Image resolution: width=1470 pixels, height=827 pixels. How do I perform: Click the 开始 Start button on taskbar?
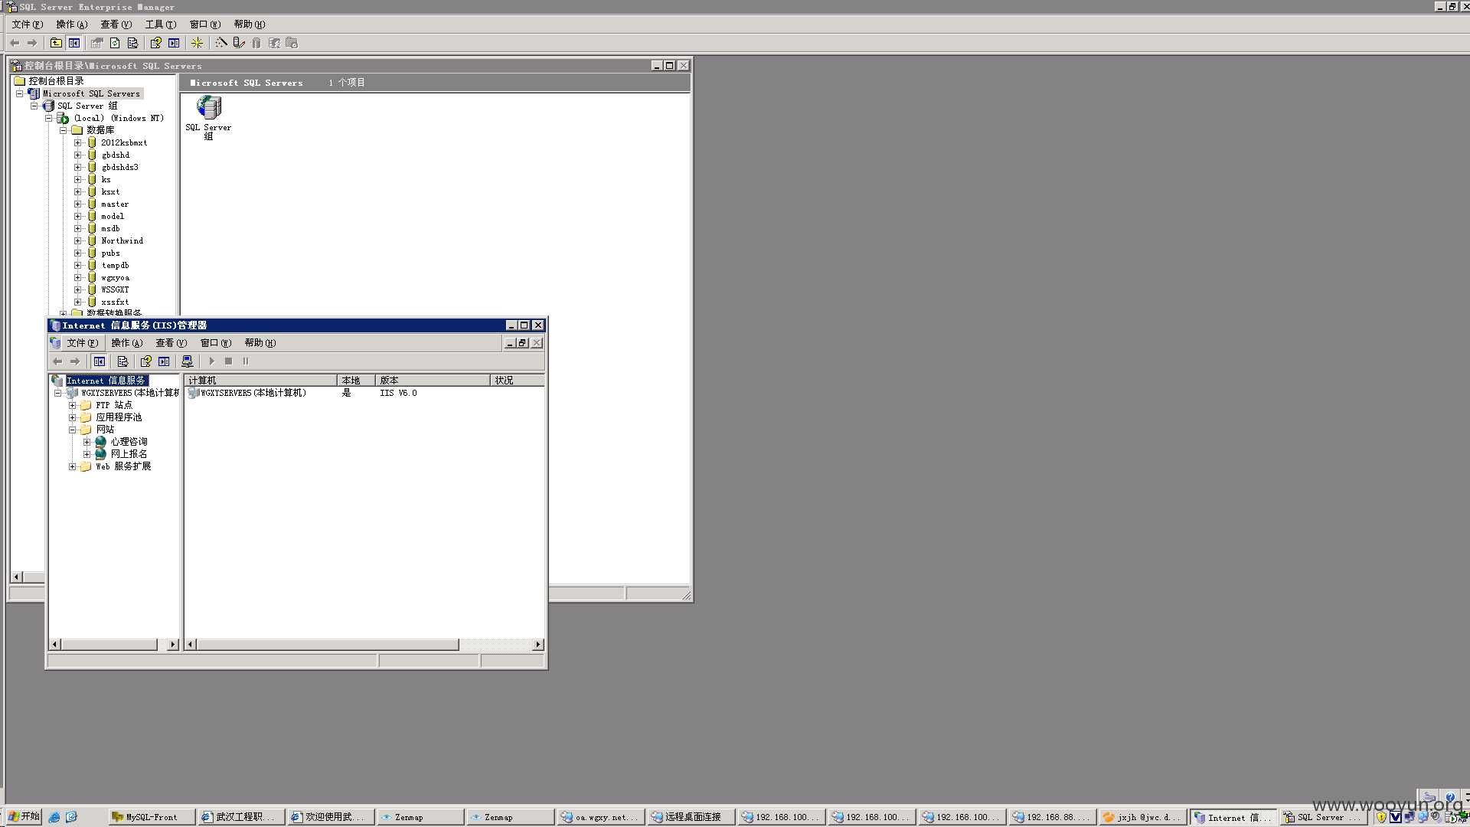23,817
